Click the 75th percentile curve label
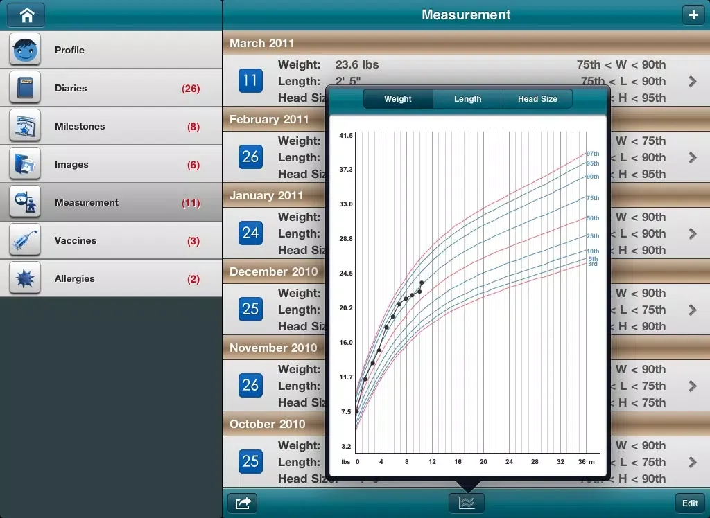This screenshot has height=518, width=710. (593, 198)
